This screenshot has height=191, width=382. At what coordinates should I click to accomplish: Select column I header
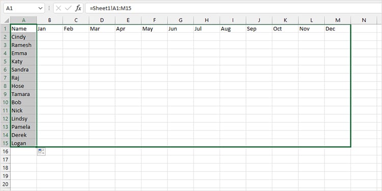[x=233, y=20]
